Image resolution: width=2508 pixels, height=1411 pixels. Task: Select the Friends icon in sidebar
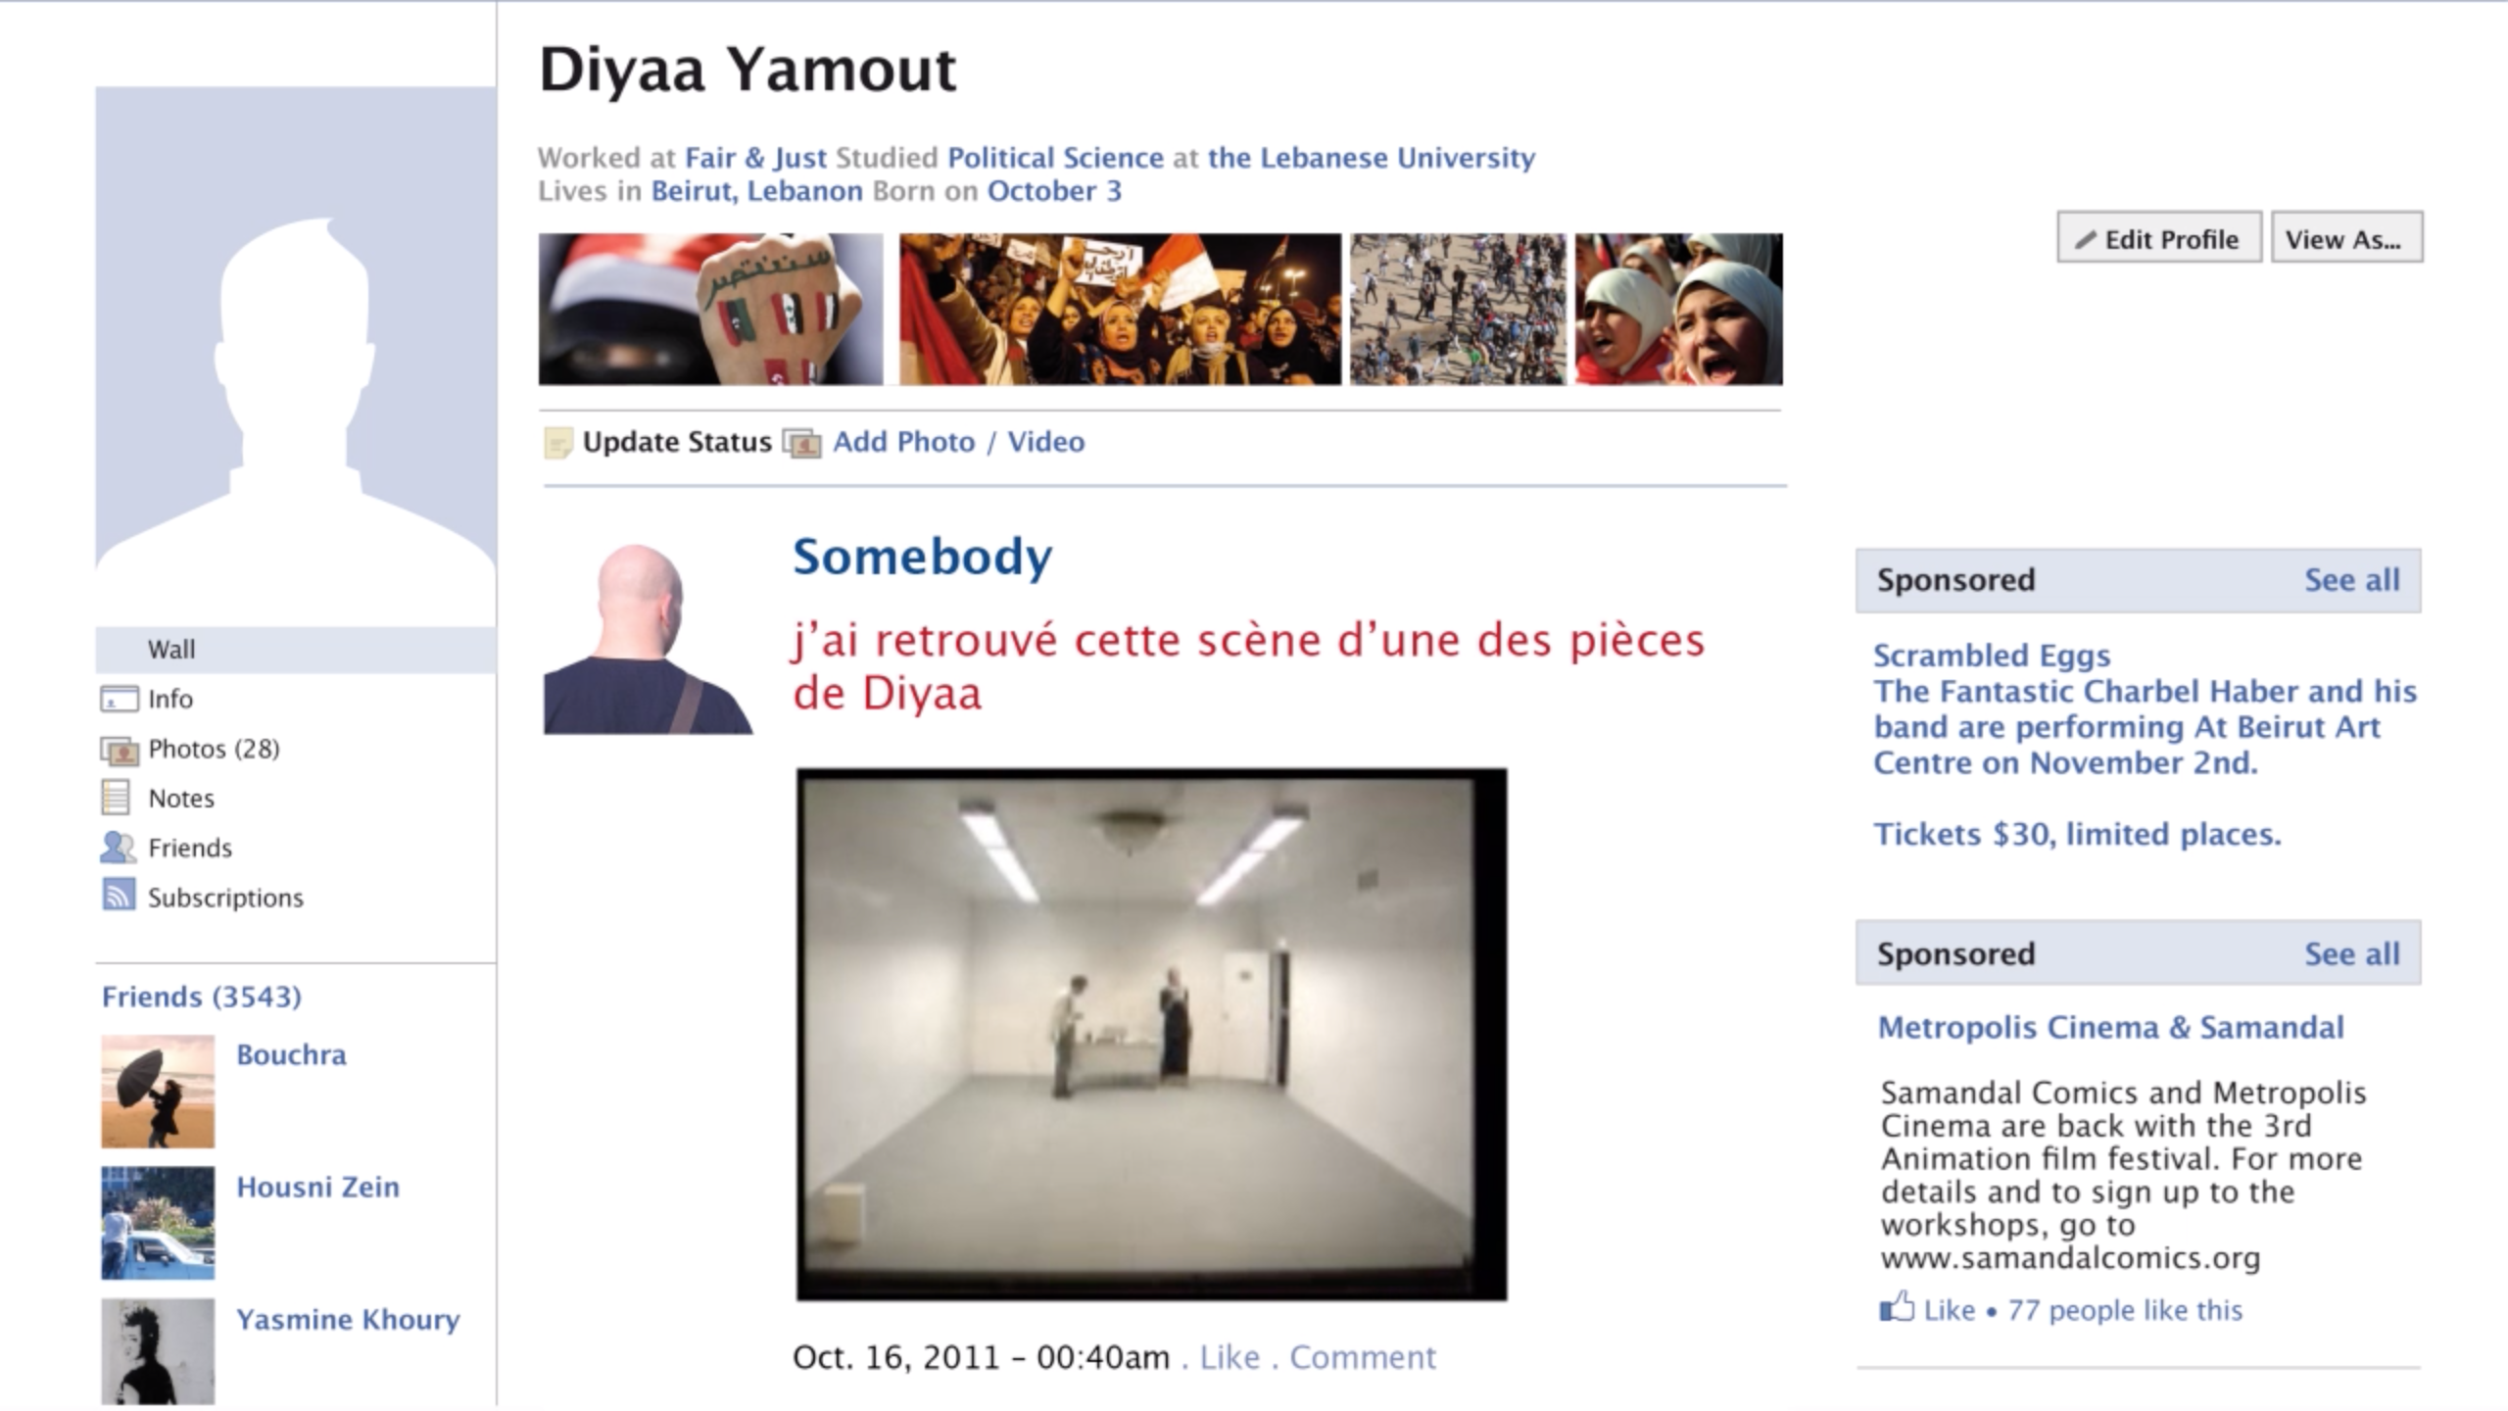coord(118,848)
